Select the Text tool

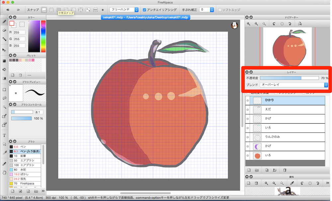tap(4, 135)
